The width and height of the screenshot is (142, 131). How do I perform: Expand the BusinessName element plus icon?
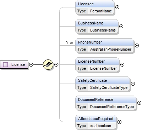pyautogui.click(x=121, y=27)
